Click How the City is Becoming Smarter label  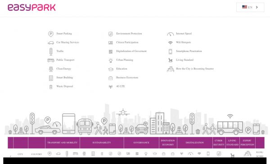pyautogui.click(x=195, y=69)
